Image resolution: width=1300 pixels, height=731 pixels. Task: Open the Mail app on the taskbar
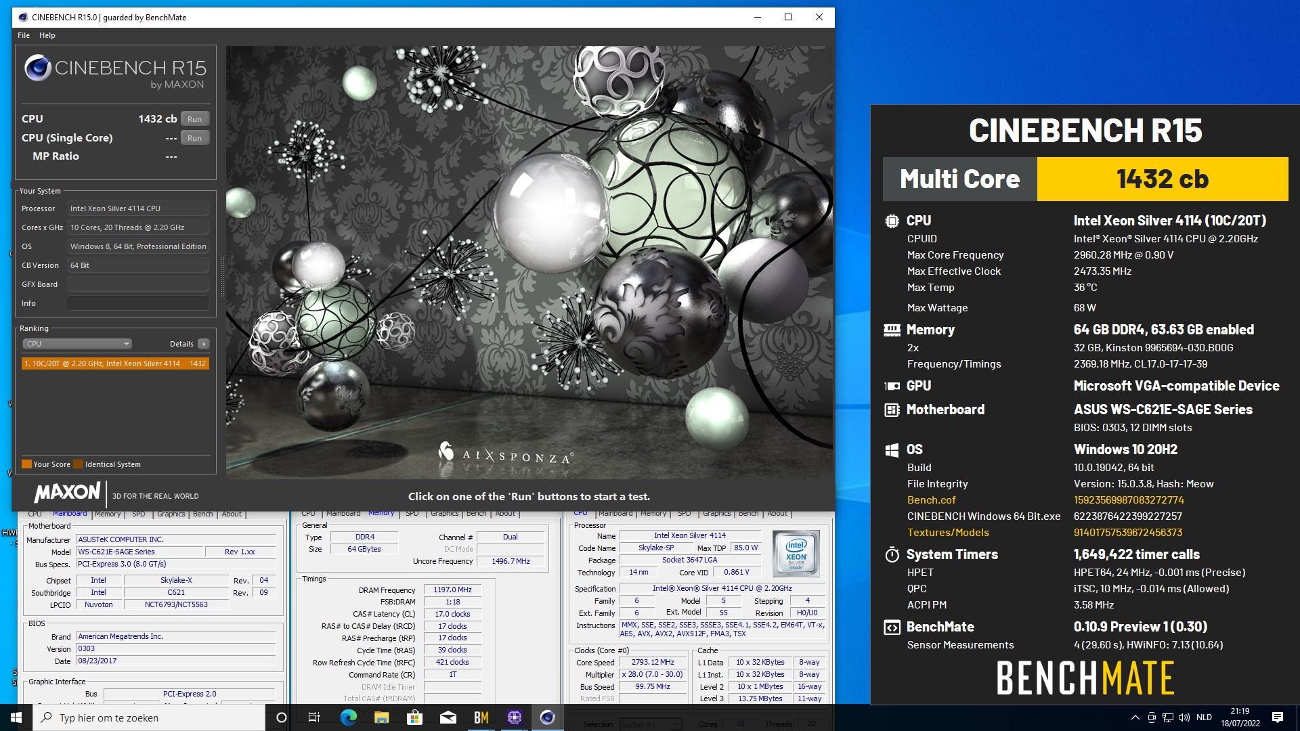(448, 717)
